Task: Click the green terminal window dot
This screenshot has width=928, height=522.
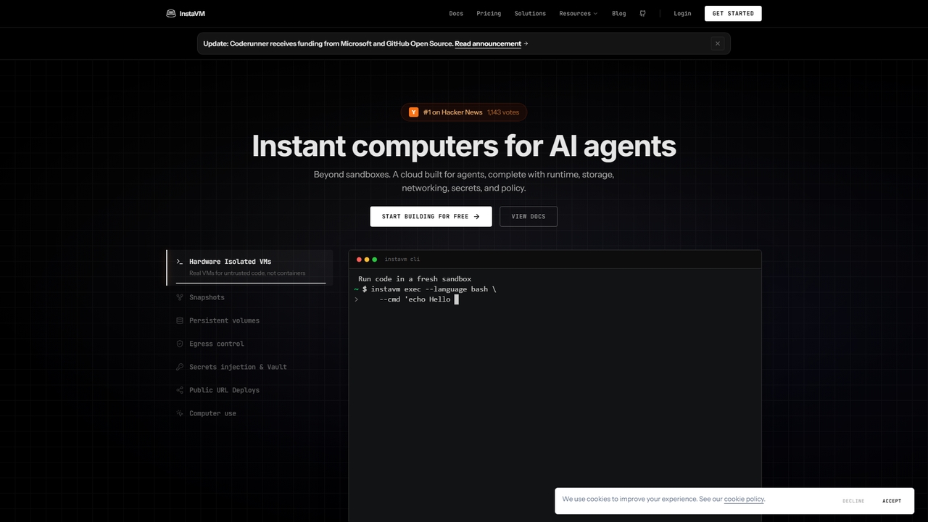Action: click(x=375, y=260)
